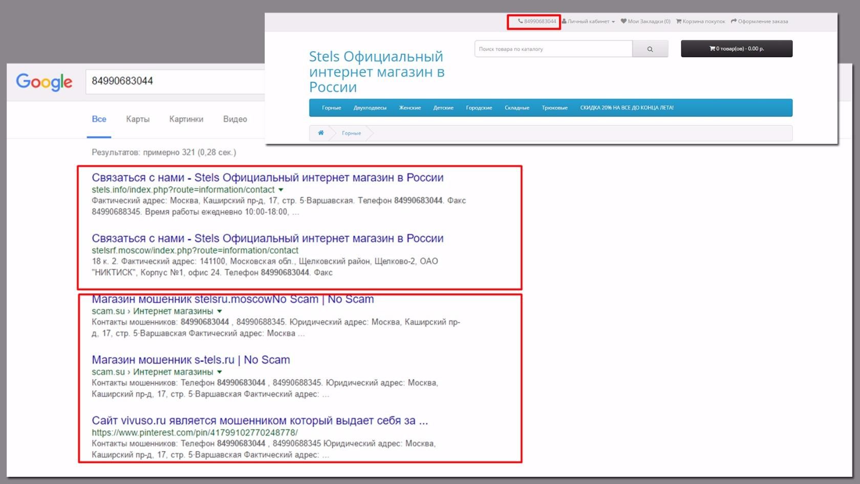
Task: Open the Картинки tab
Action: coord(186,119)
